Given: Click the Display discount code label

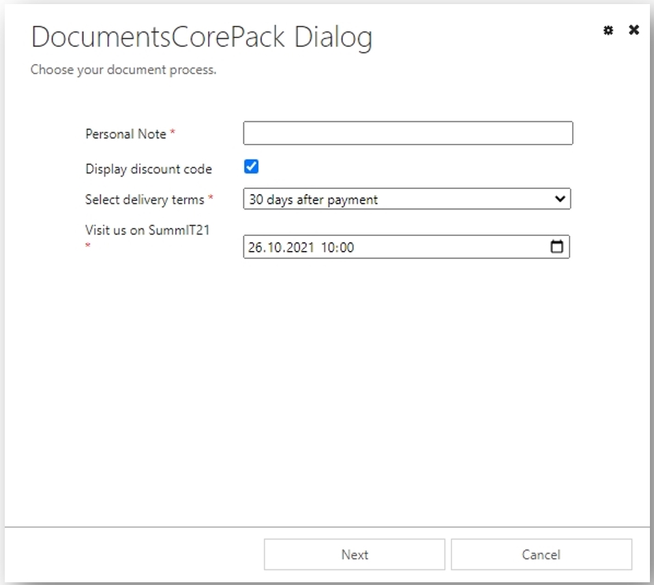Looking at the screenshot, I should [x=149, y=169].
